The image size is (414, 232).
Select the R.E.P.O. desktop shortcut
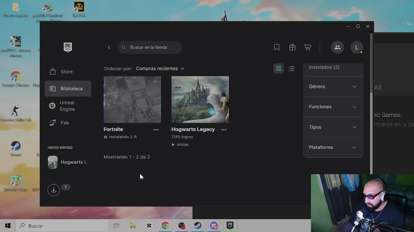coord(79,10)
